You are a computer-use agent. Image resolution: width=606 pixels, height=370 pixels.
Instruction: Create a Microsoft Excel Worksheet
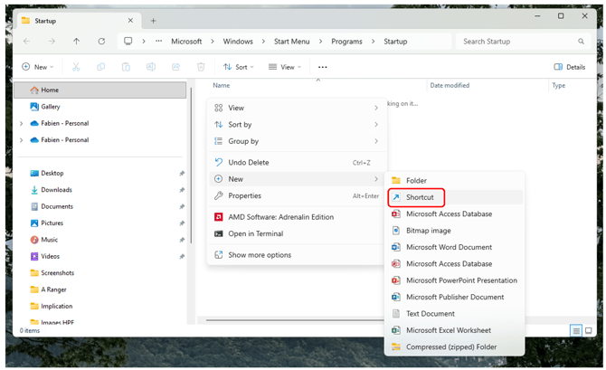click(454, 330)
